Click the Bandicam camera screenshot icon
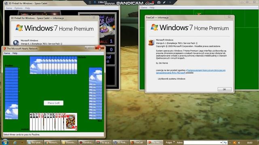This screenshot has height=145, width=259. 159,2
